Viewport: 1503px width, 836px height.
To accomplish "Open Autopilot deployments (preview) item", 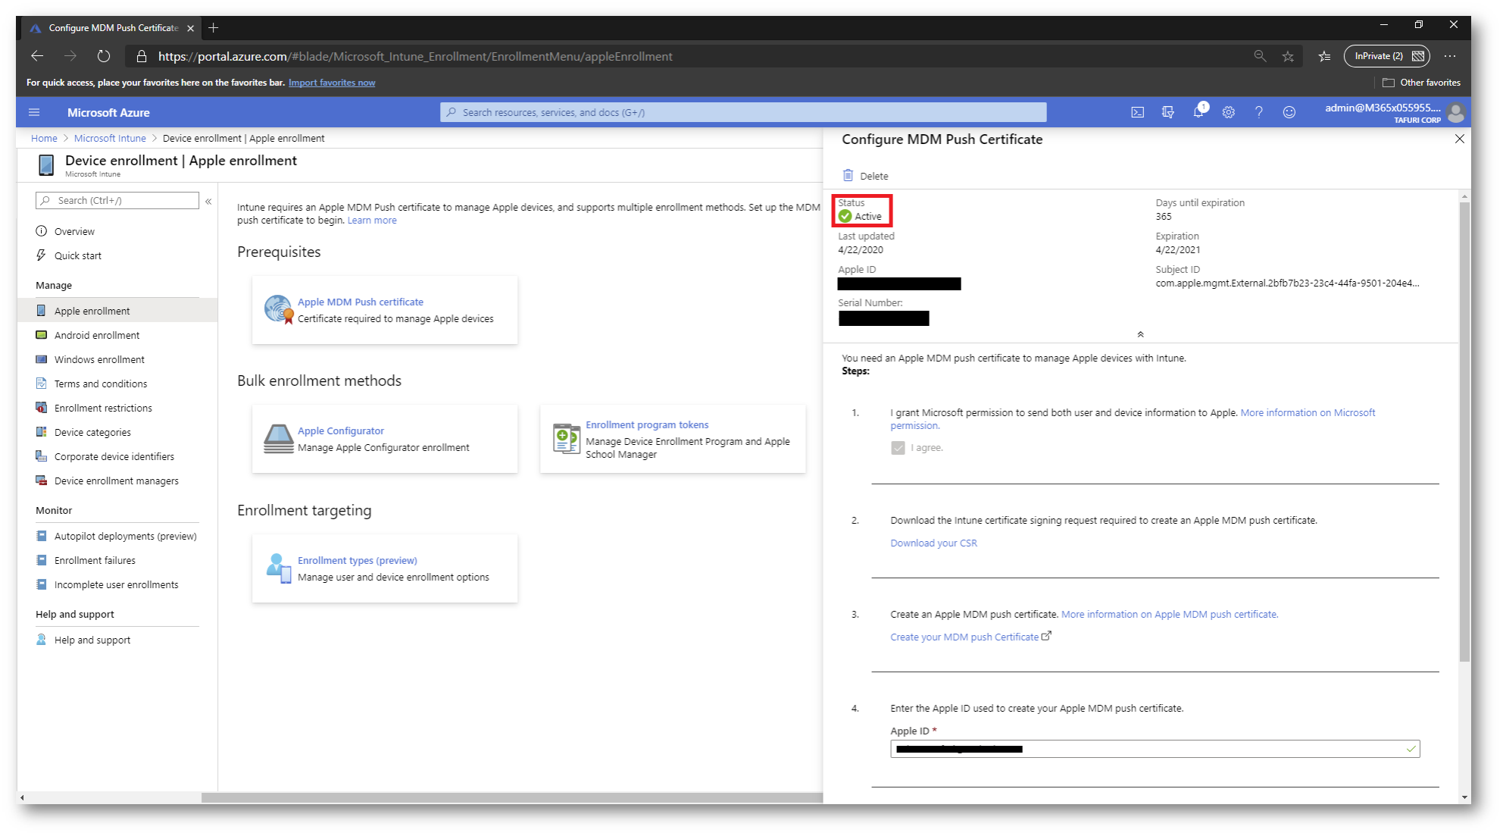I will [117, 536].
